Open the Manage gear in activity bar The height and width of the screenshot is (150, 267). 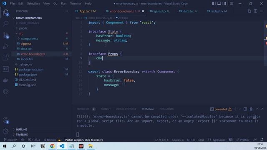(x=5, y=131)
